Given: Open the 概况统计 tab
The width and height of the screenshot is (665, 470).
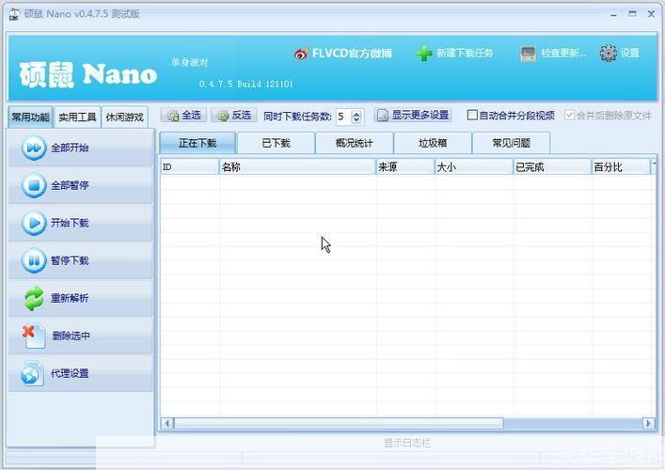Looking at the screenshot, I should 354,143.
